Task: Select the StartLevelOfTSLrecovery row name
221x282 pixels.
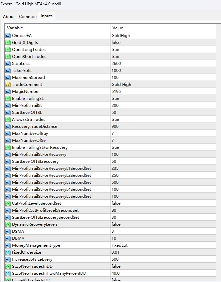Action: [x=35, y=161]
